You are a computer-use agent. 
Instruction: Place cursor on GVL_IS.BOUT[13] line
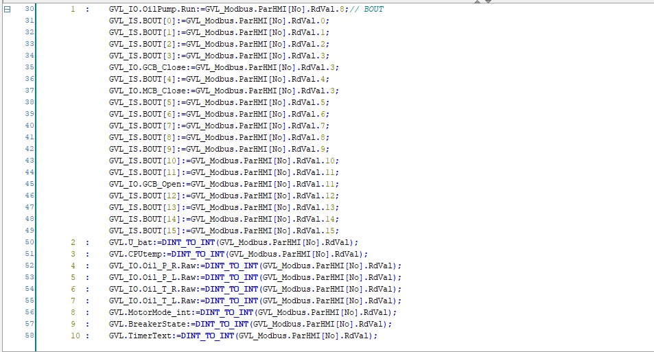point(224,208)
